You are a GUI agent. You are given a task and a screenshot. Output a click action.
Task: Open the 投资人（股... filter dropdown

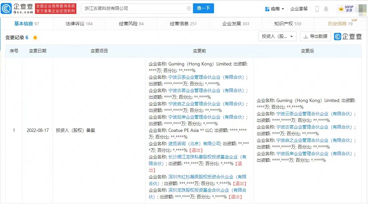[x=277, y=37]
